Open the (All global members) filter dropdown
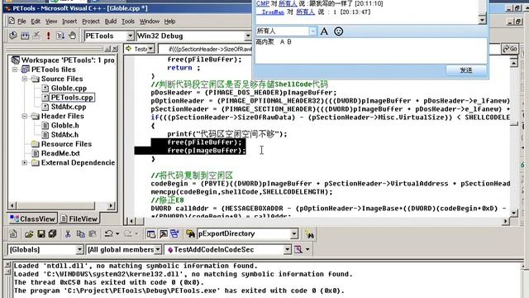This screenshot has width=529, height=298. (x=158, y=250)
